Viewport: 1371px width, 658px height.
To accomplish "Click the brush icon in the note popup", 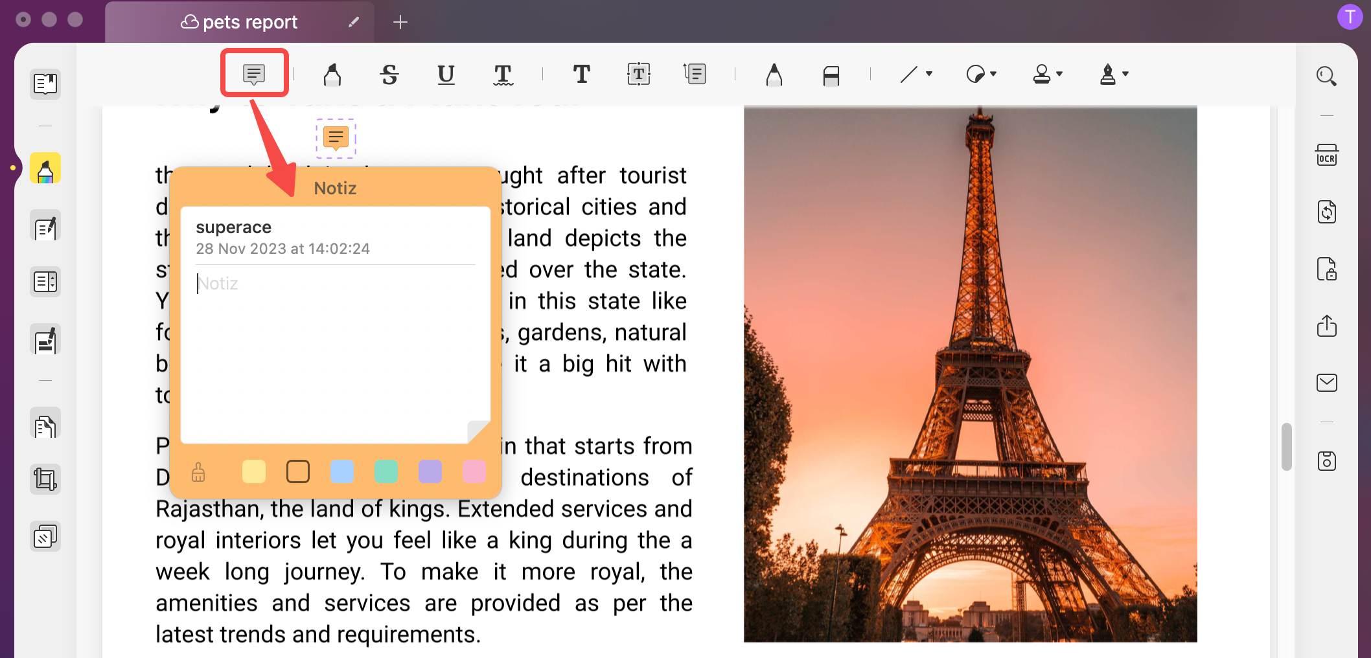I will [198, 472].
